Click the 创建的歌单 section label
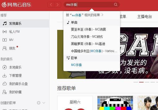The image size is (158, 110). 8,103
